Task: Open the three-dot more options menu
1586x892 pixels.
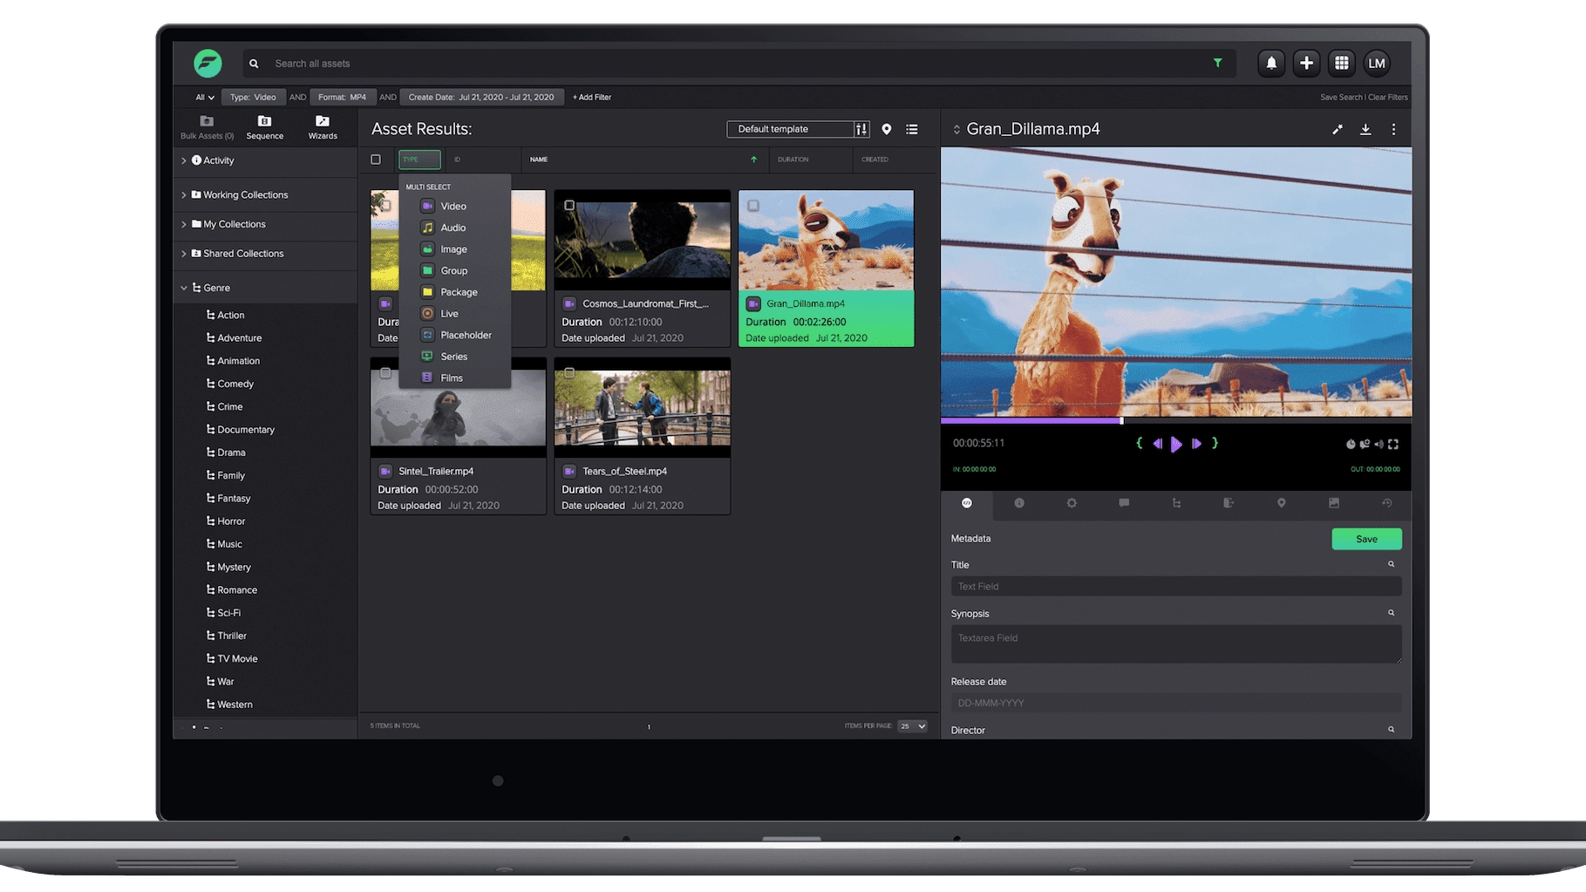Action: tap(1393, 129)
